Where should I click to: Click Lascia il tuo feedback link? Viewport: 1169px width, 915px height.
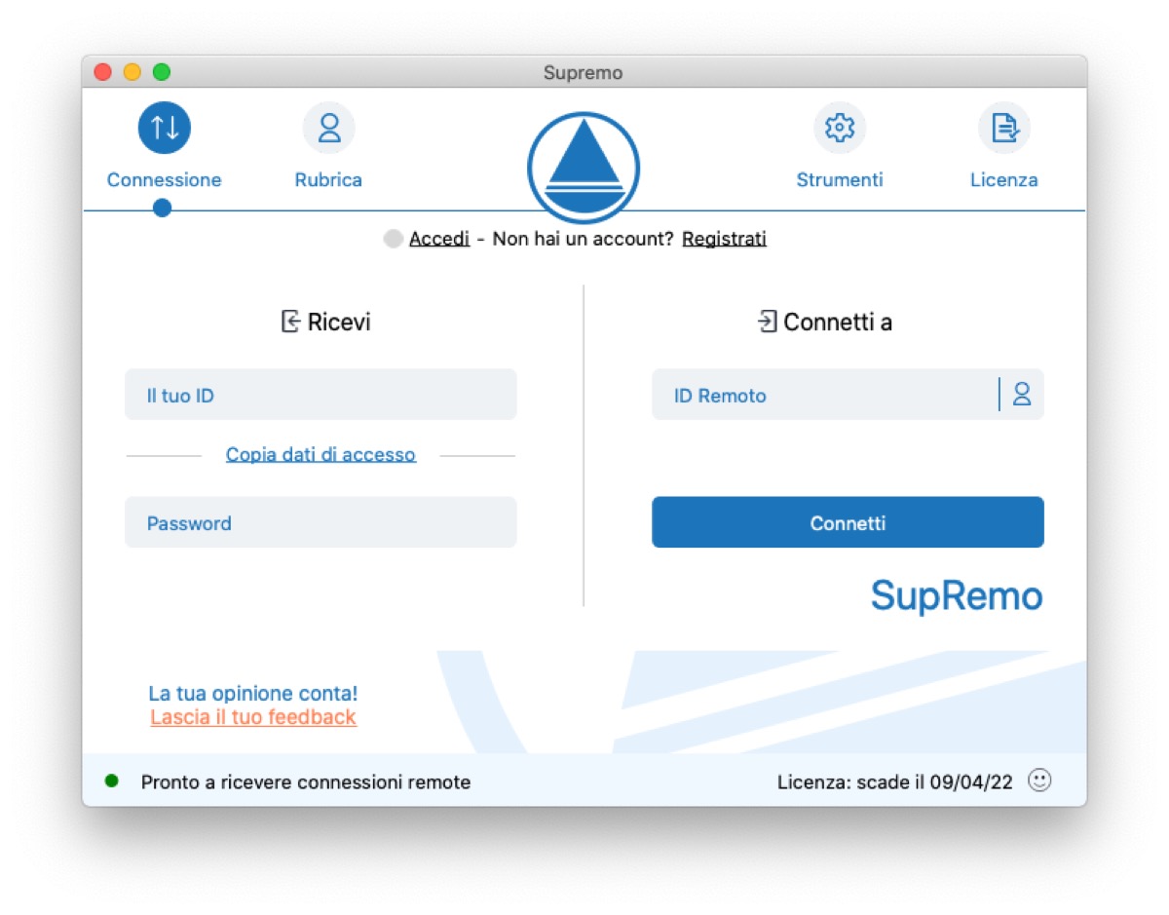click(x=253, y=717)
